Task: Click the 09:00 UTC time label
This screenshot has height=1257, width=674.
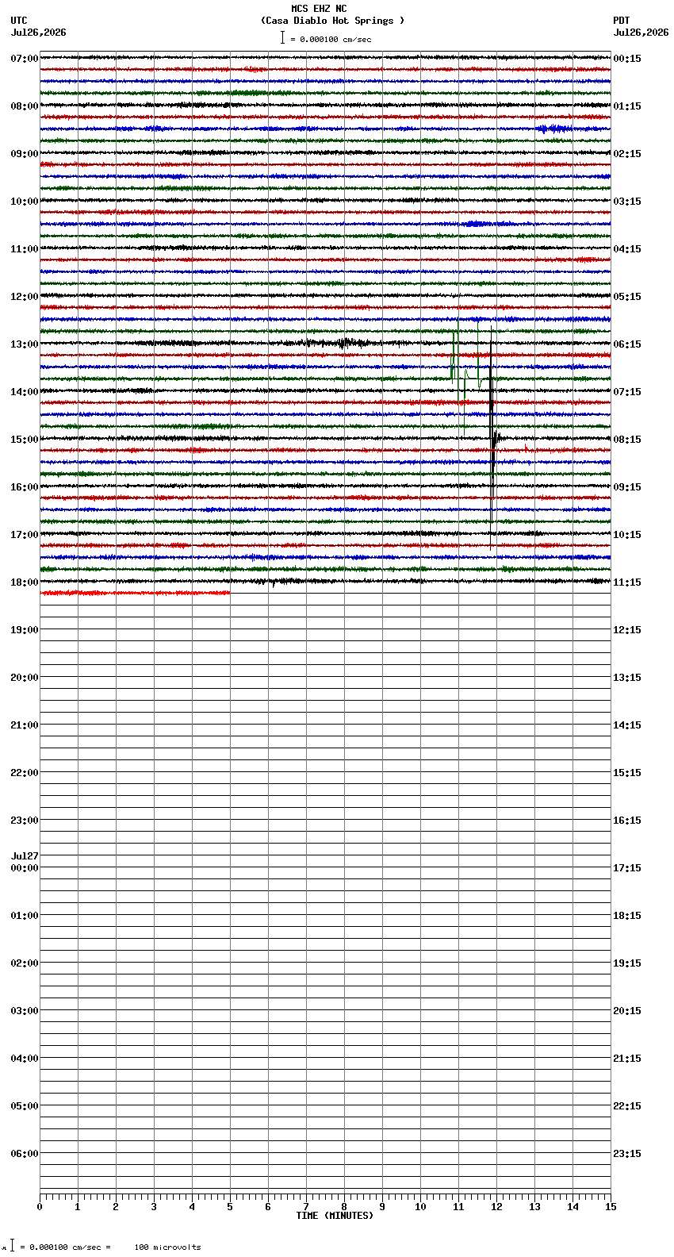Action: [x=25, y=154]
